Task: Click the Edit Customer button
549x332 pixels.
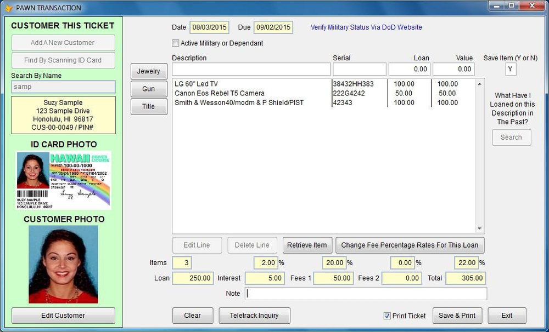Action: 63,316
